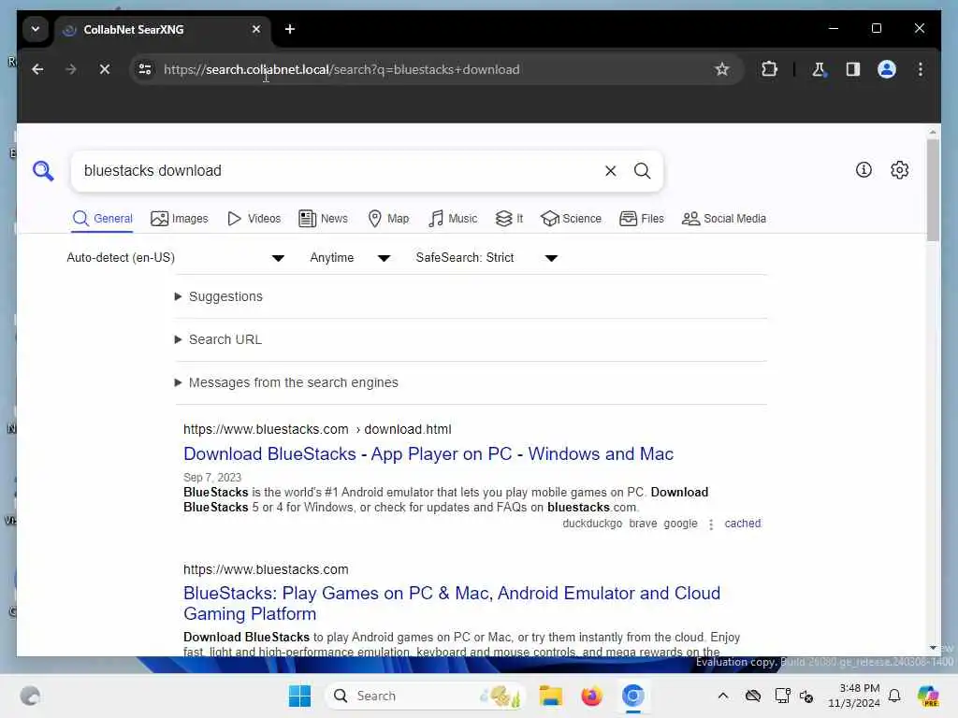Open Copilot preview icon in taskbar
This screenshot has height=718, width=958.
click(928, 696)
